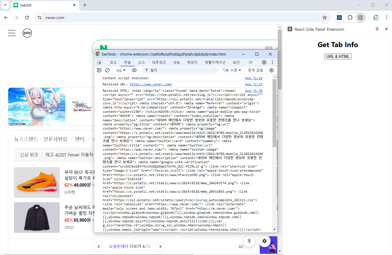This screenshot has width=392, height=255.
Task: Open DevTools settings gear
Action: pyautogui.click(x=264, y=62)
